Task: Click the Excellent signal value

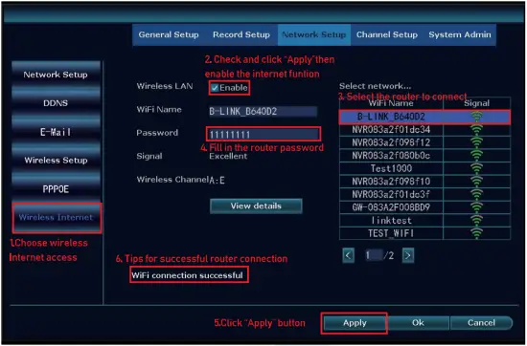Action: click(228, 156)
